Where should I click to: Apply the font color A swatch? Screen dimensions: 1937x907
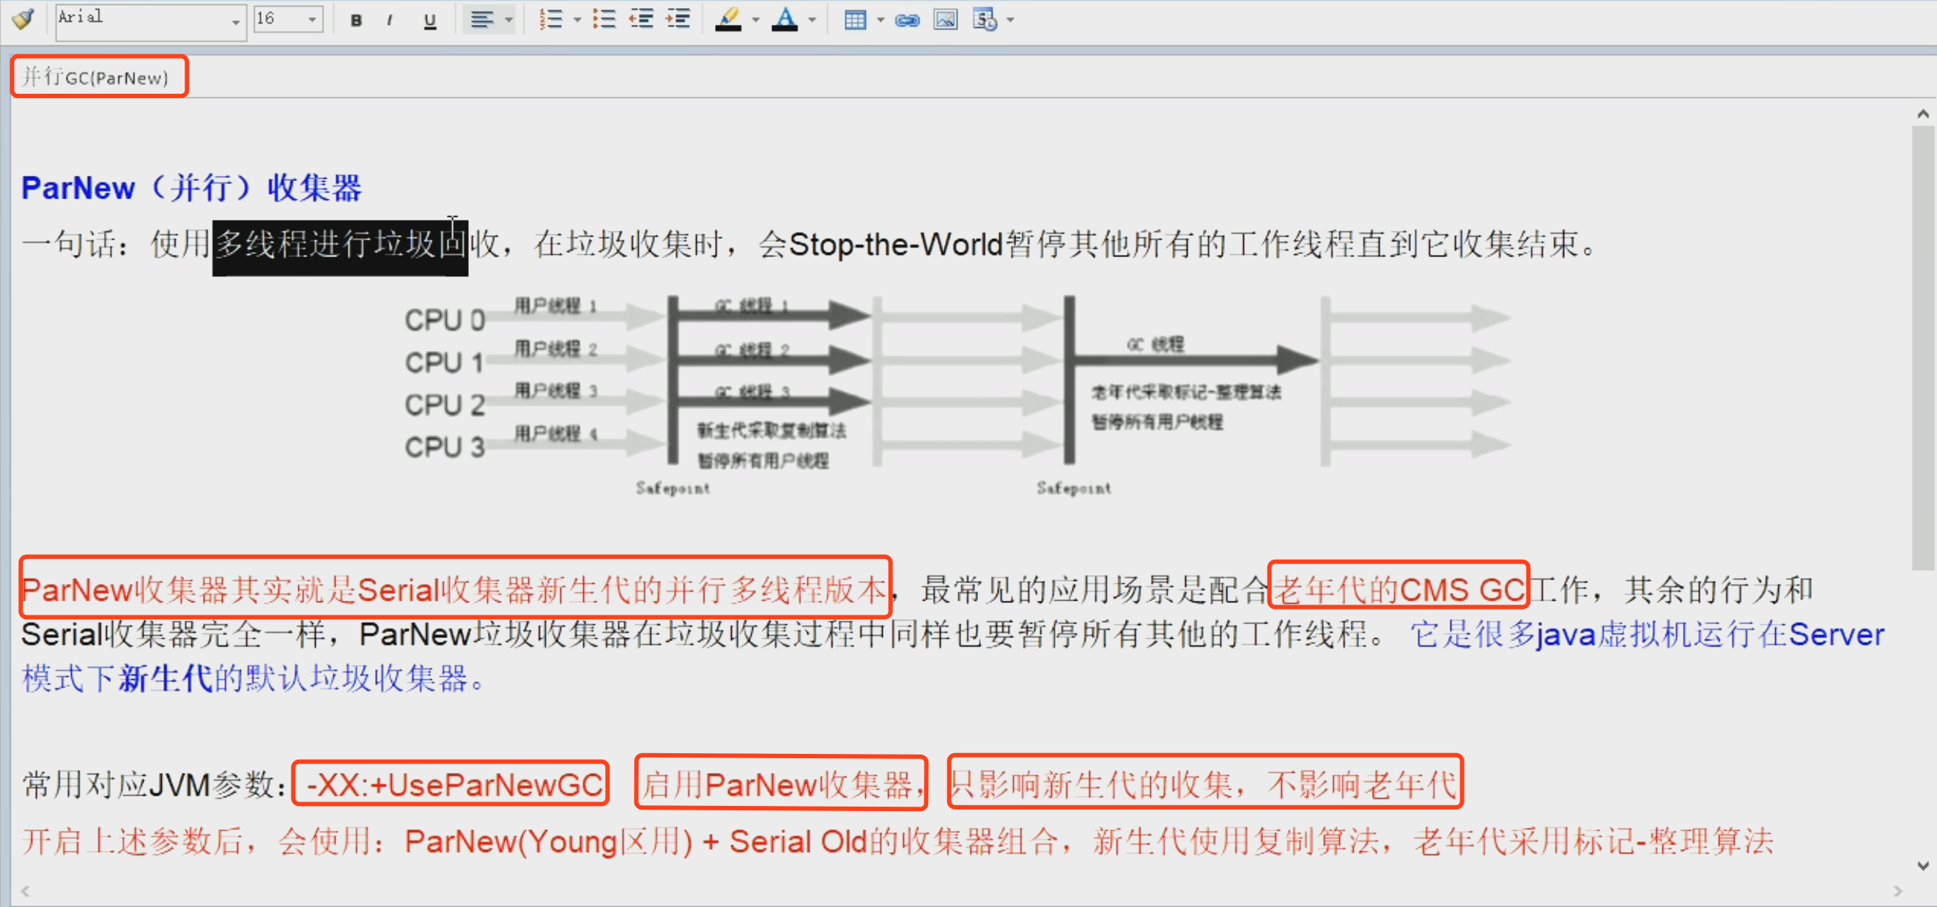point(785,21)
